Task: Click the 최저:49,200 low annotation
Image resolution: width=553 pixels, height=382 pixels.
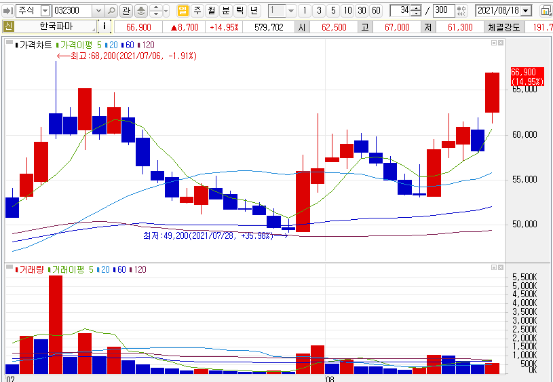Action: pyautogui.click(x=216, y=236)
